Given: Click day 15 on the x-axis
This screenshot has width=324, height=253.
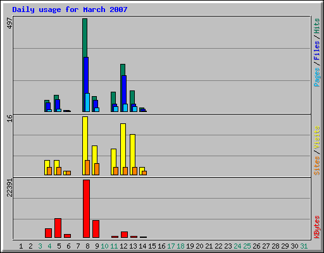Looking at the screenshot, I should pos(152,246).
